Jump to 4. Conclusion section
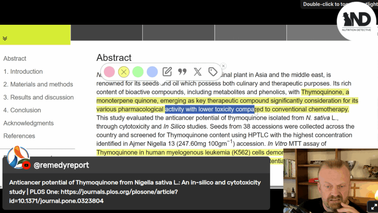378x213 pixels. coord(22,110)
